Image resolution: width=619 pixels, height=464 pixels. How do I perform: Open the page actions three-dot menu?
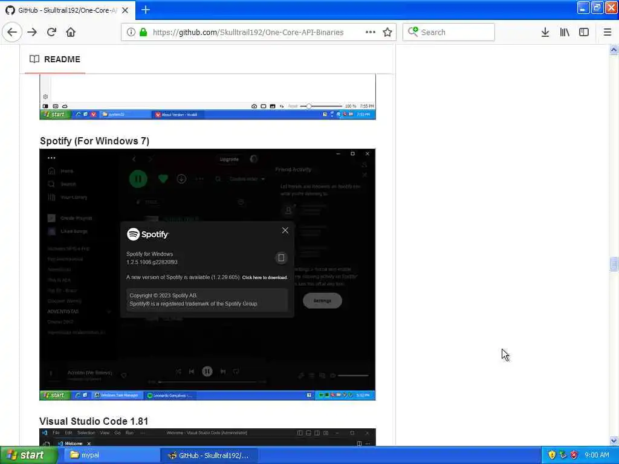(x=371, y=32)
